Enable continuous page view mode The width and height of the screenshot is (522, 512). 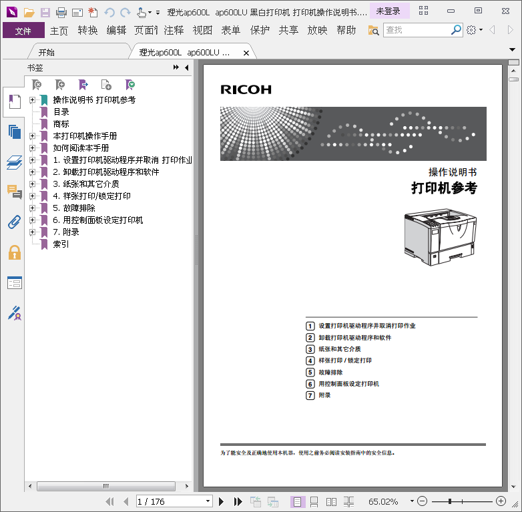(314, 501)
